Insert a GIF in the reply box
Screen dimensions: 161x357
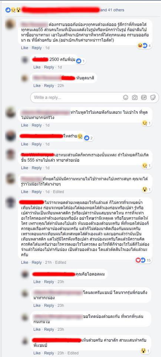pos(144,97)
